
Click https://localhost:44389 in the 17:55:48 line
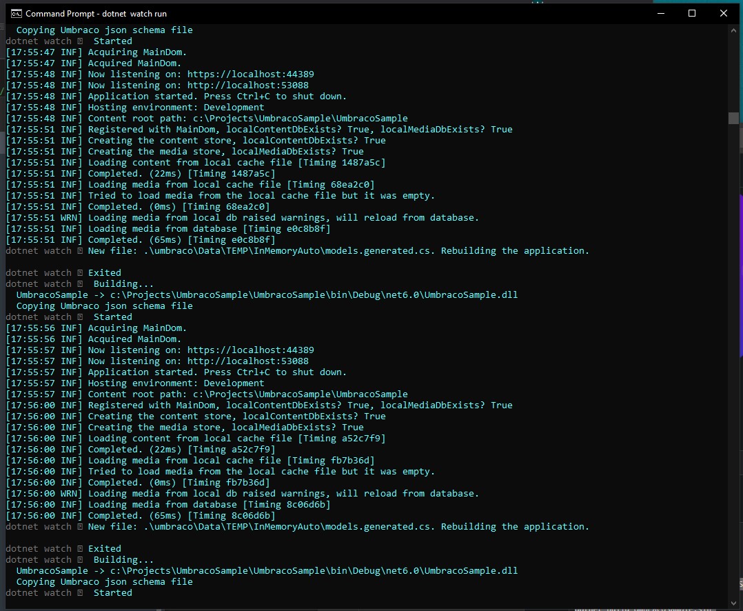tap(250, 74)
